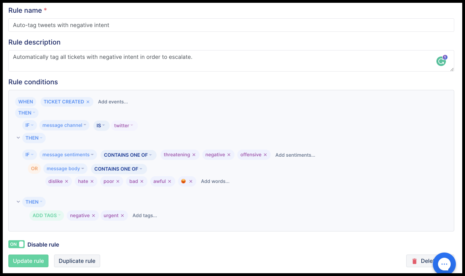The width and height of the screenshot is (465, 276).
Task: Click the Update rule button
Action: (x=29, y=261)
